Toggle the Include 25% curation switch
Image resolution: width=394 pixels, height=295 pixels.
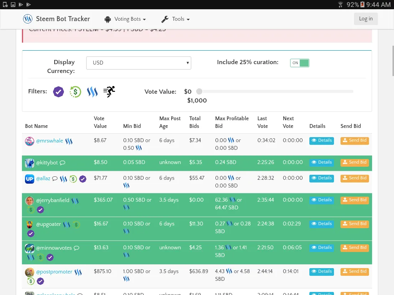tap(299, 63)
